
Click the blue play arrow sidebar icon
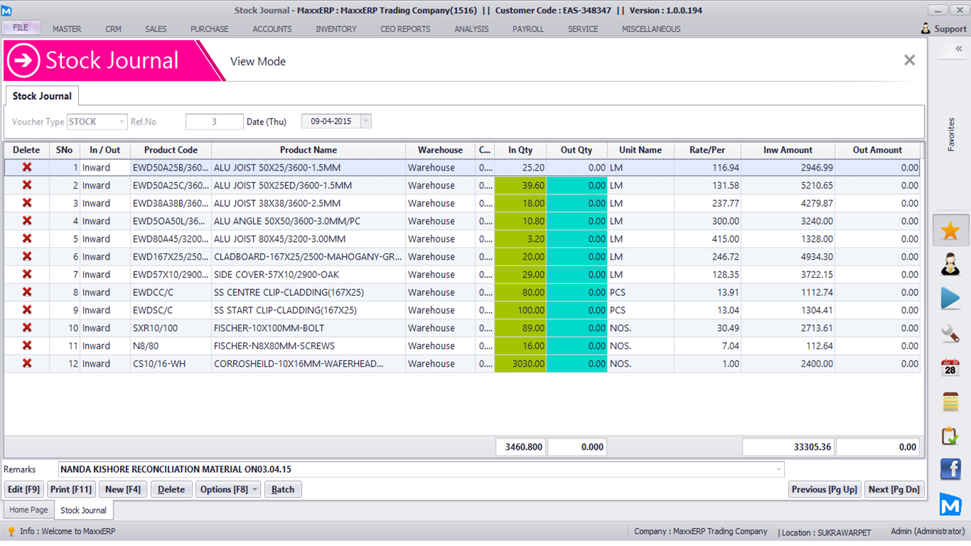tap(950, 298)
